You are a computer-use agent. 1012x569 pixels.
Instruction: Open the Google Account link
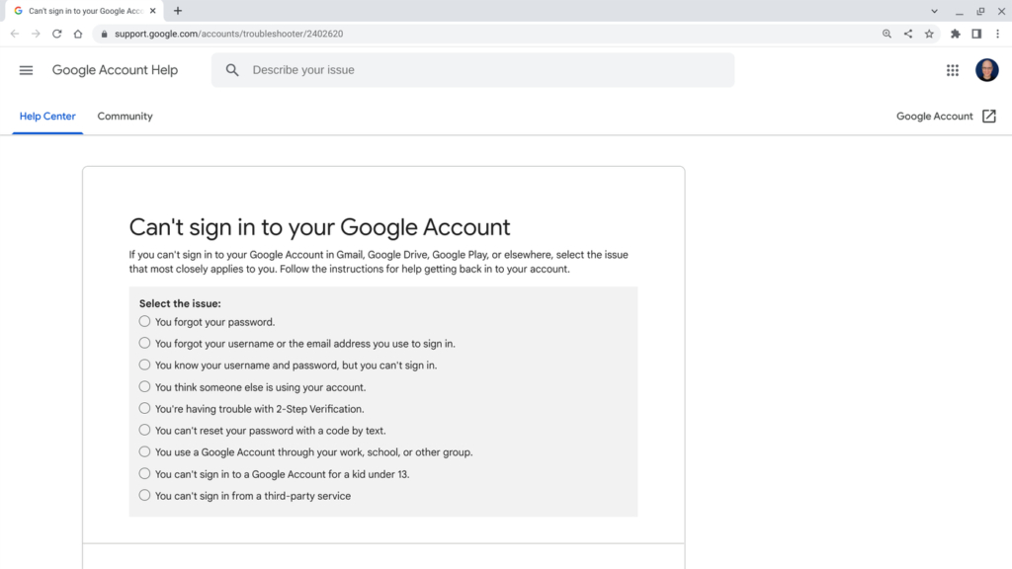coord(933,116)
